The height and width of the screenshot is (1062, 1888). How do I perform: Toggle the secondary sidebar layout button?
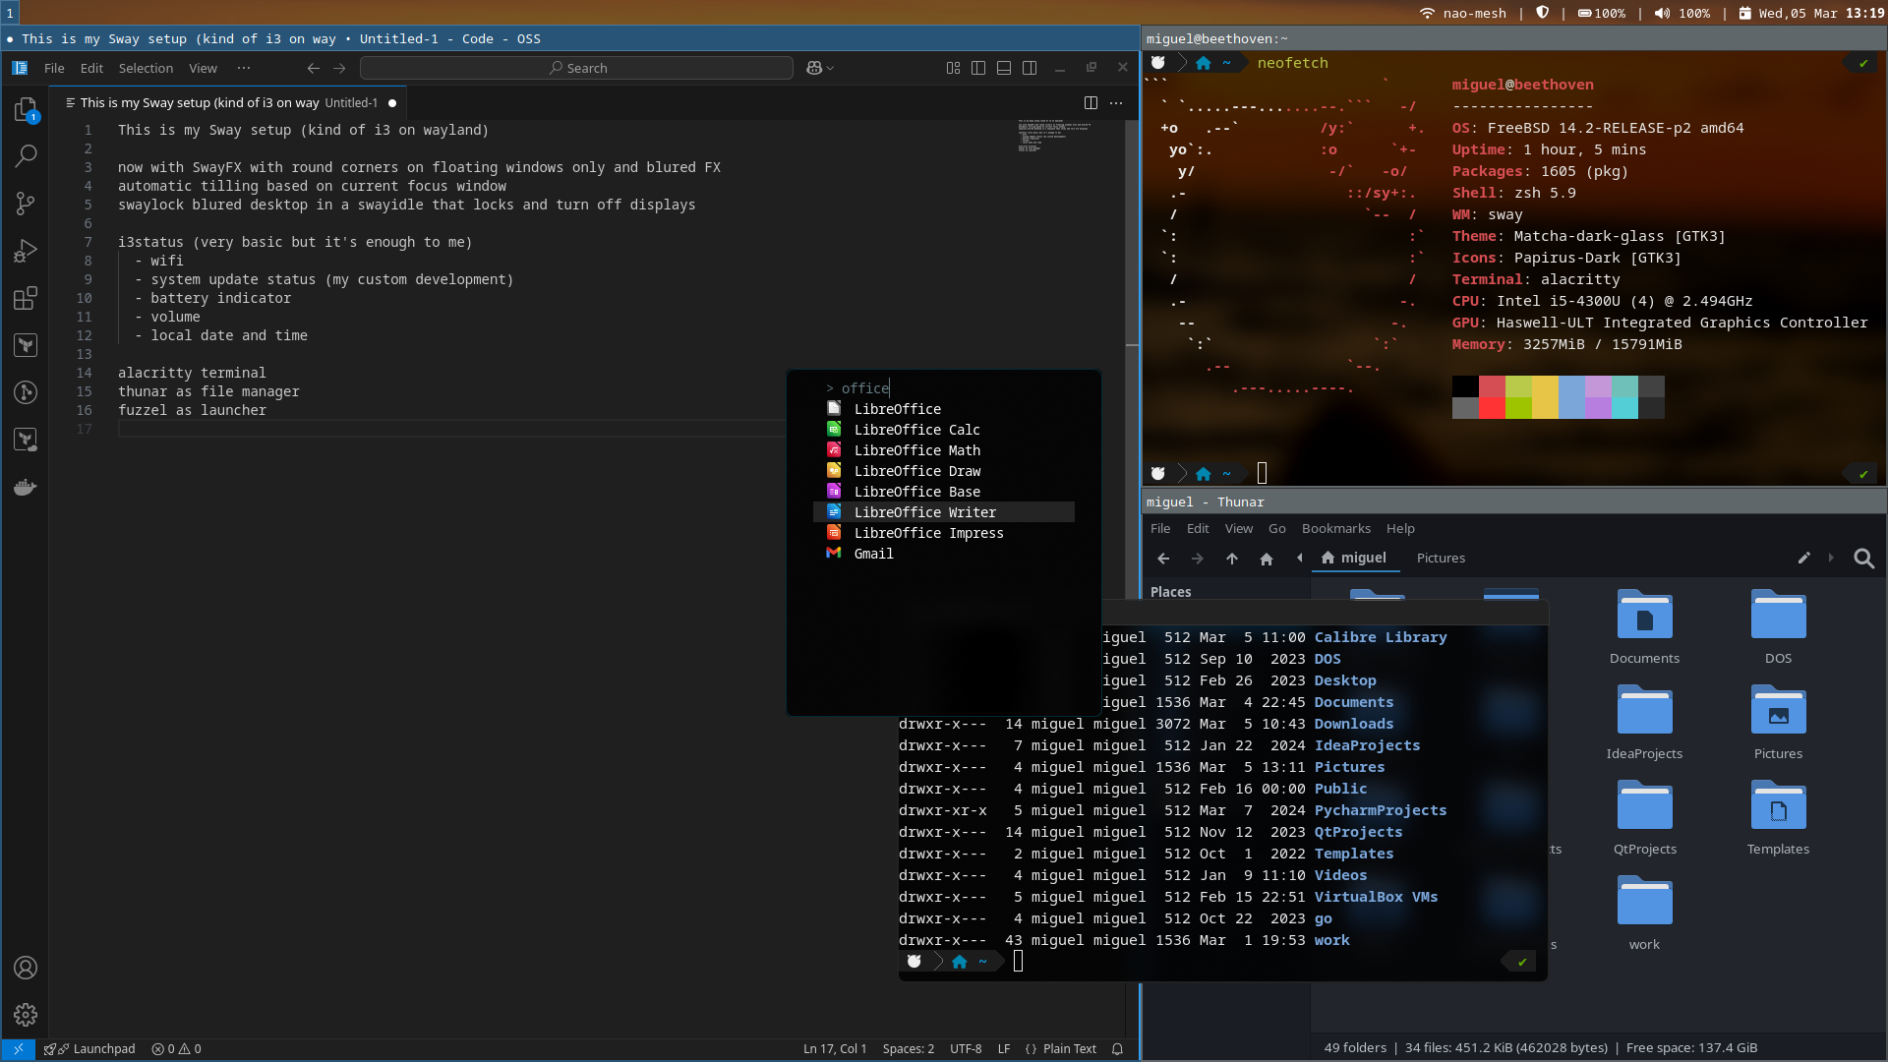(1030, 68)
